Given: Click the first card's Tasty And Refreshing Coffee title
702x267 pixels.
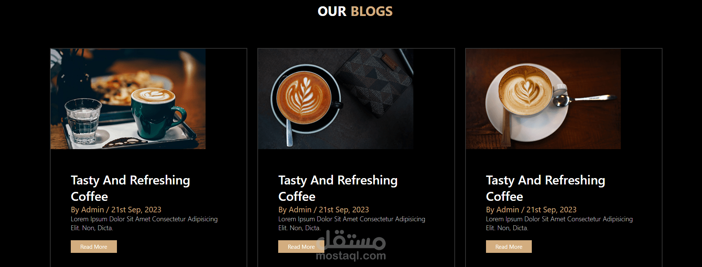Looking at the screenshot, I should pos(130,188).
